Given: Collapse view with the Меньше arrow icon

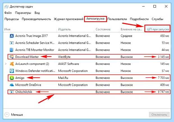Looking at the screenshot, I should click(x=7, y=115).
